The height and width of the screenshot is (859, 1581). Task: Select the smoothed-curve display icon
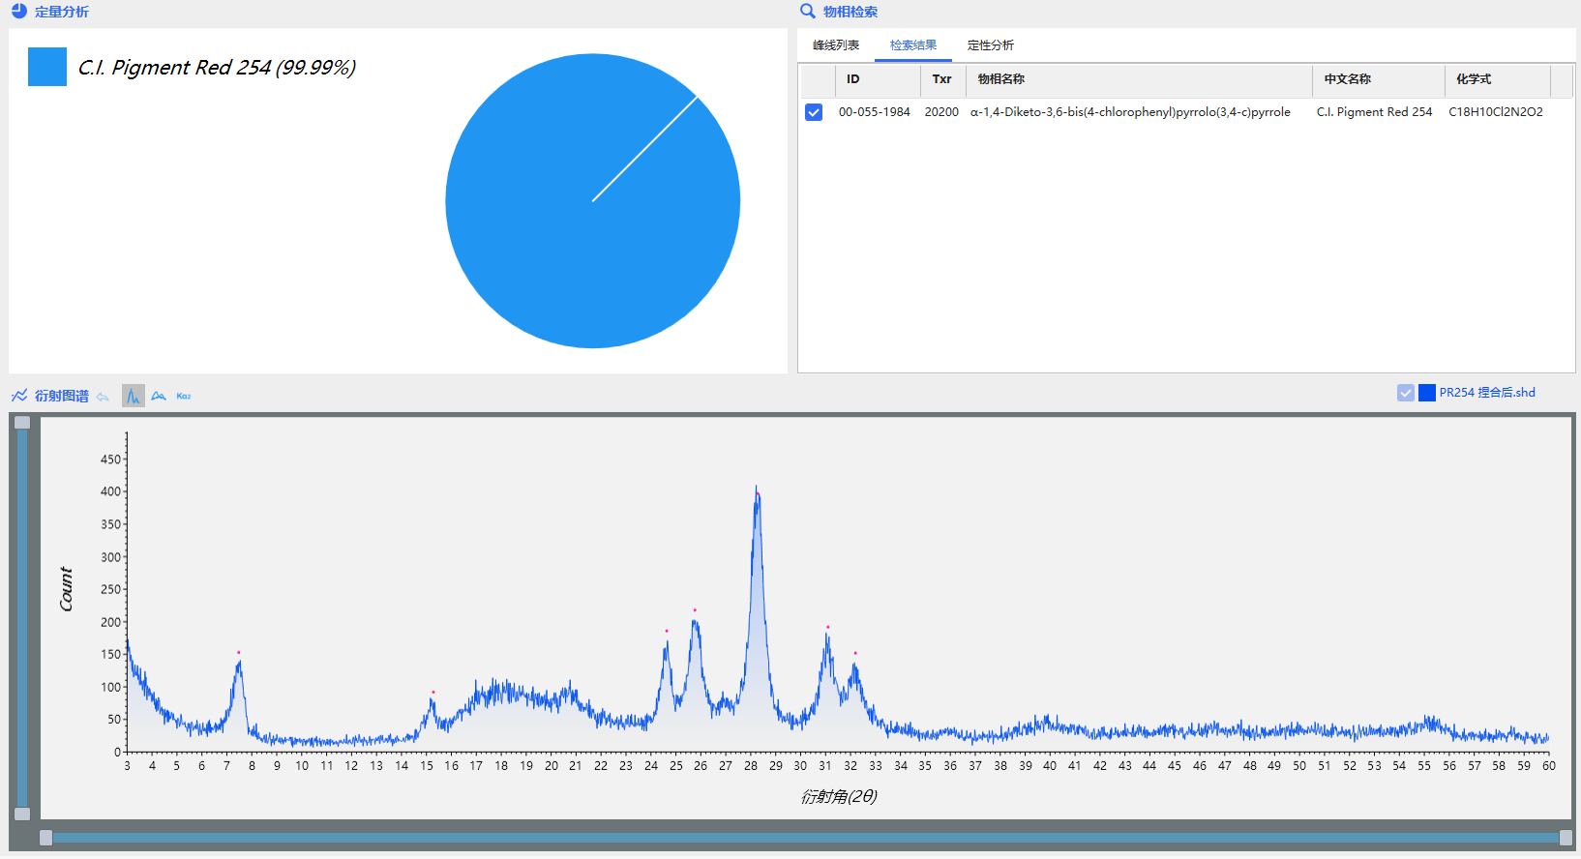(x=159, y=396)
